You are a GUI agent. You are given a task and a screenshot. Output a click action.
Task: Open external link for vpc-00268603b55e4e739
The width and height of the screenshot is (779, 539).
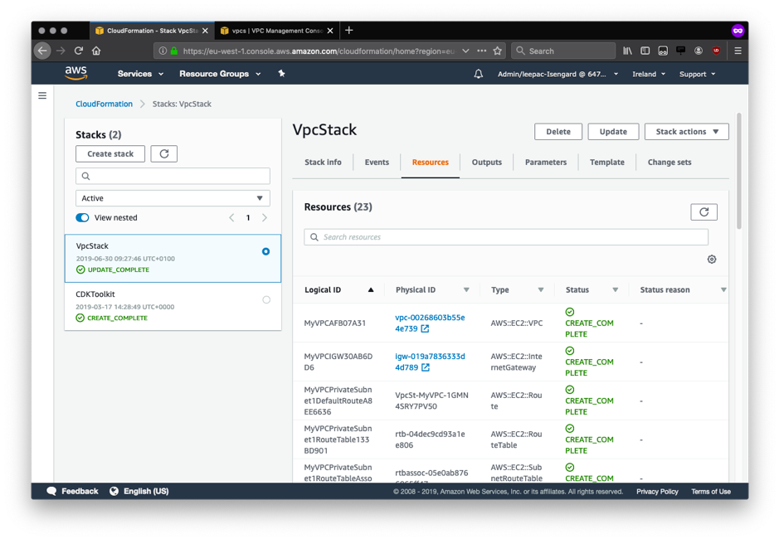425,329
